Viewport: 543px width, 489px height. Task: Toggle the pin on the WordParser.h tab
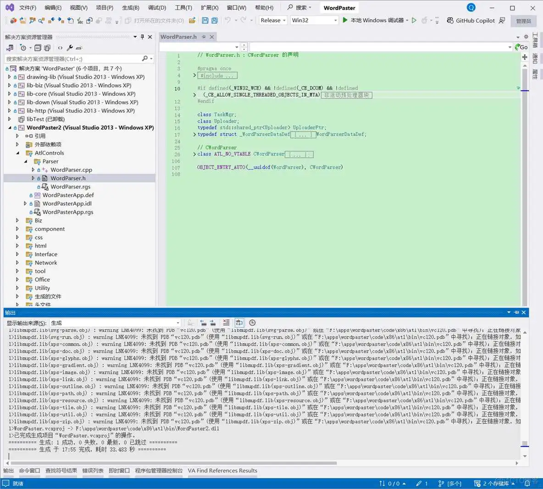[204, 37]
